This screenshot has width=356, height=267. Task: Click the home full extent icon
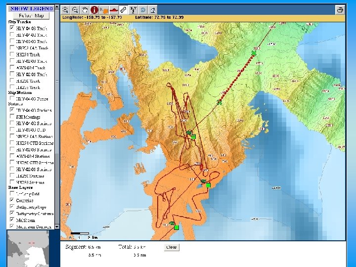(153, 9)
